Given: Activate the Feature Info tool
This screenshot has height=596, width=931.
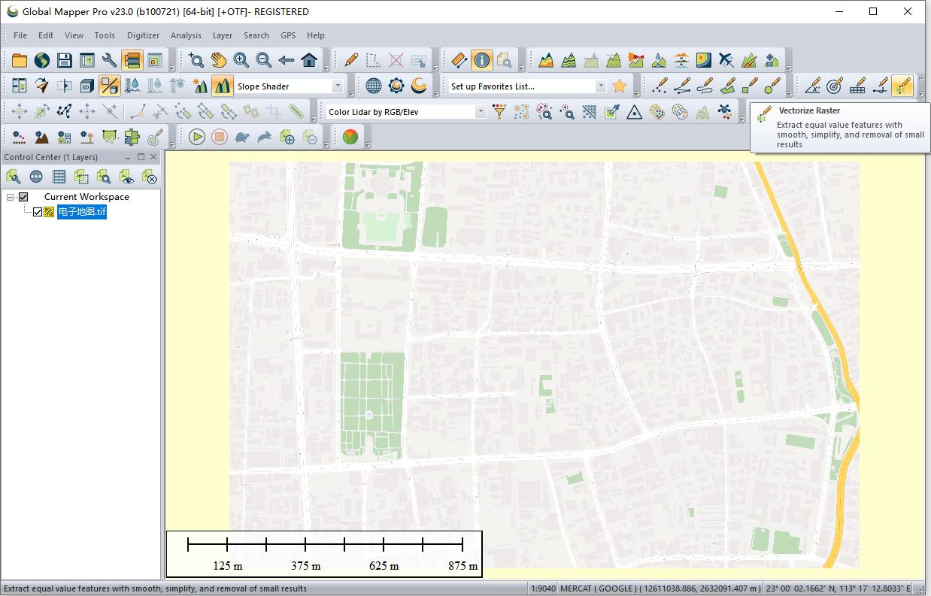Looking at the screenshot, I should 482,60.
